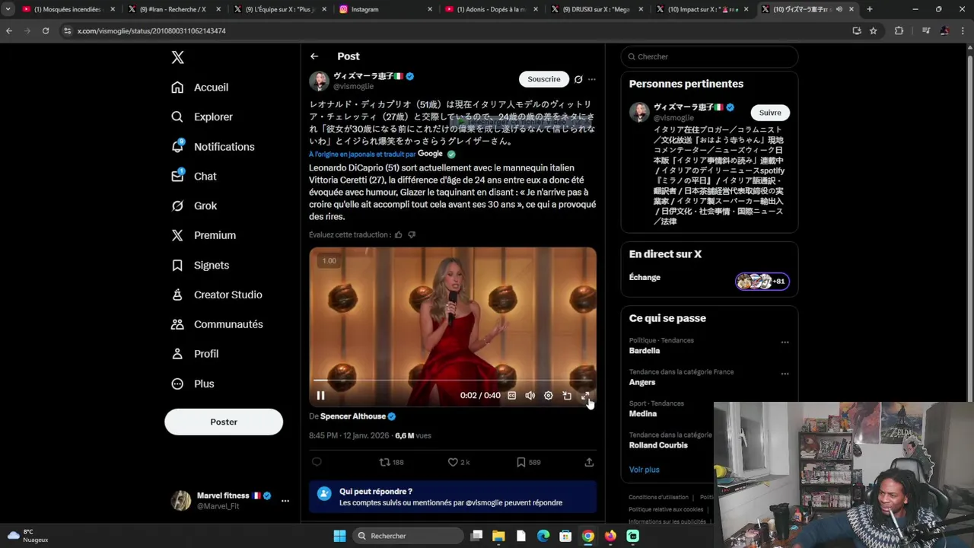Open Firefox from the taskbar
Image resolution: width=974 pixels, height=548 pixels.
pyautogui.click(x=610, y=536)
